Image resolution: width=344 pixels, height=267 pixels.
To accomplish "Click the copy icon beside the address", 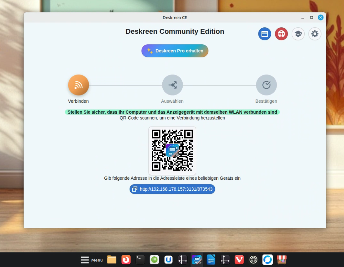I will coord(135,189).
